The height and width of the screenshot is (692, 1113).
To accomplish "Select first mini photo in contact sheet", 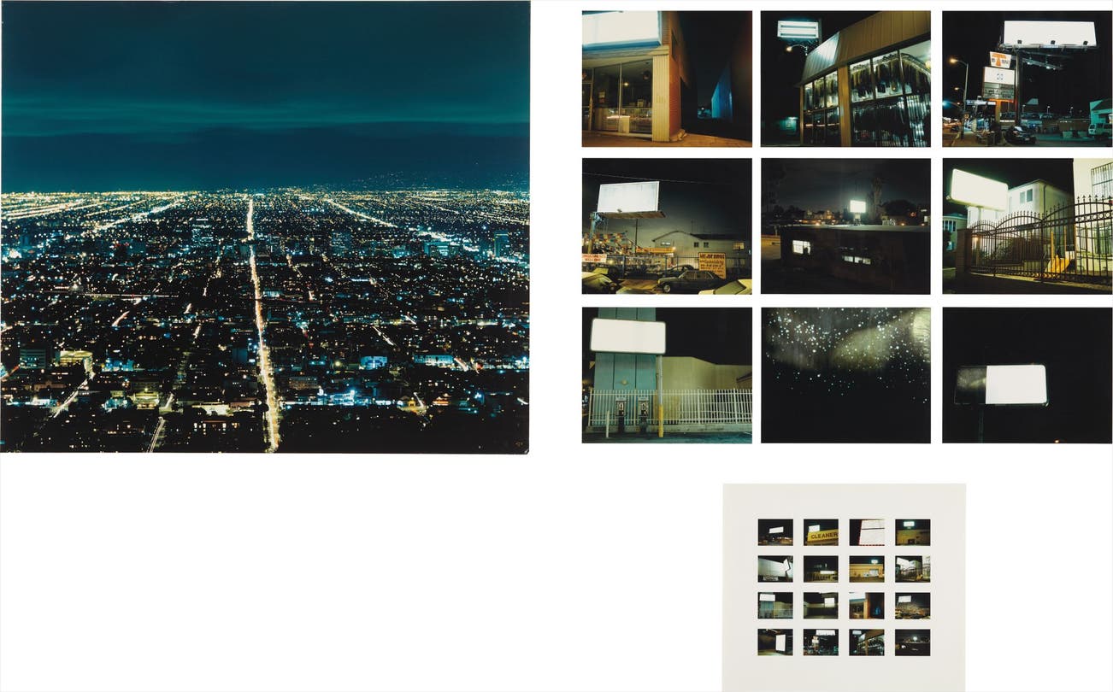I will tap(774, 532).
